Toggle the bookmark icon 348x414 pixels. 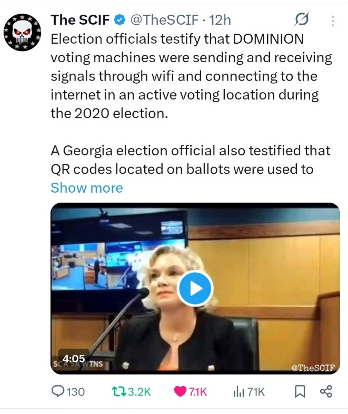coord(300,391)
